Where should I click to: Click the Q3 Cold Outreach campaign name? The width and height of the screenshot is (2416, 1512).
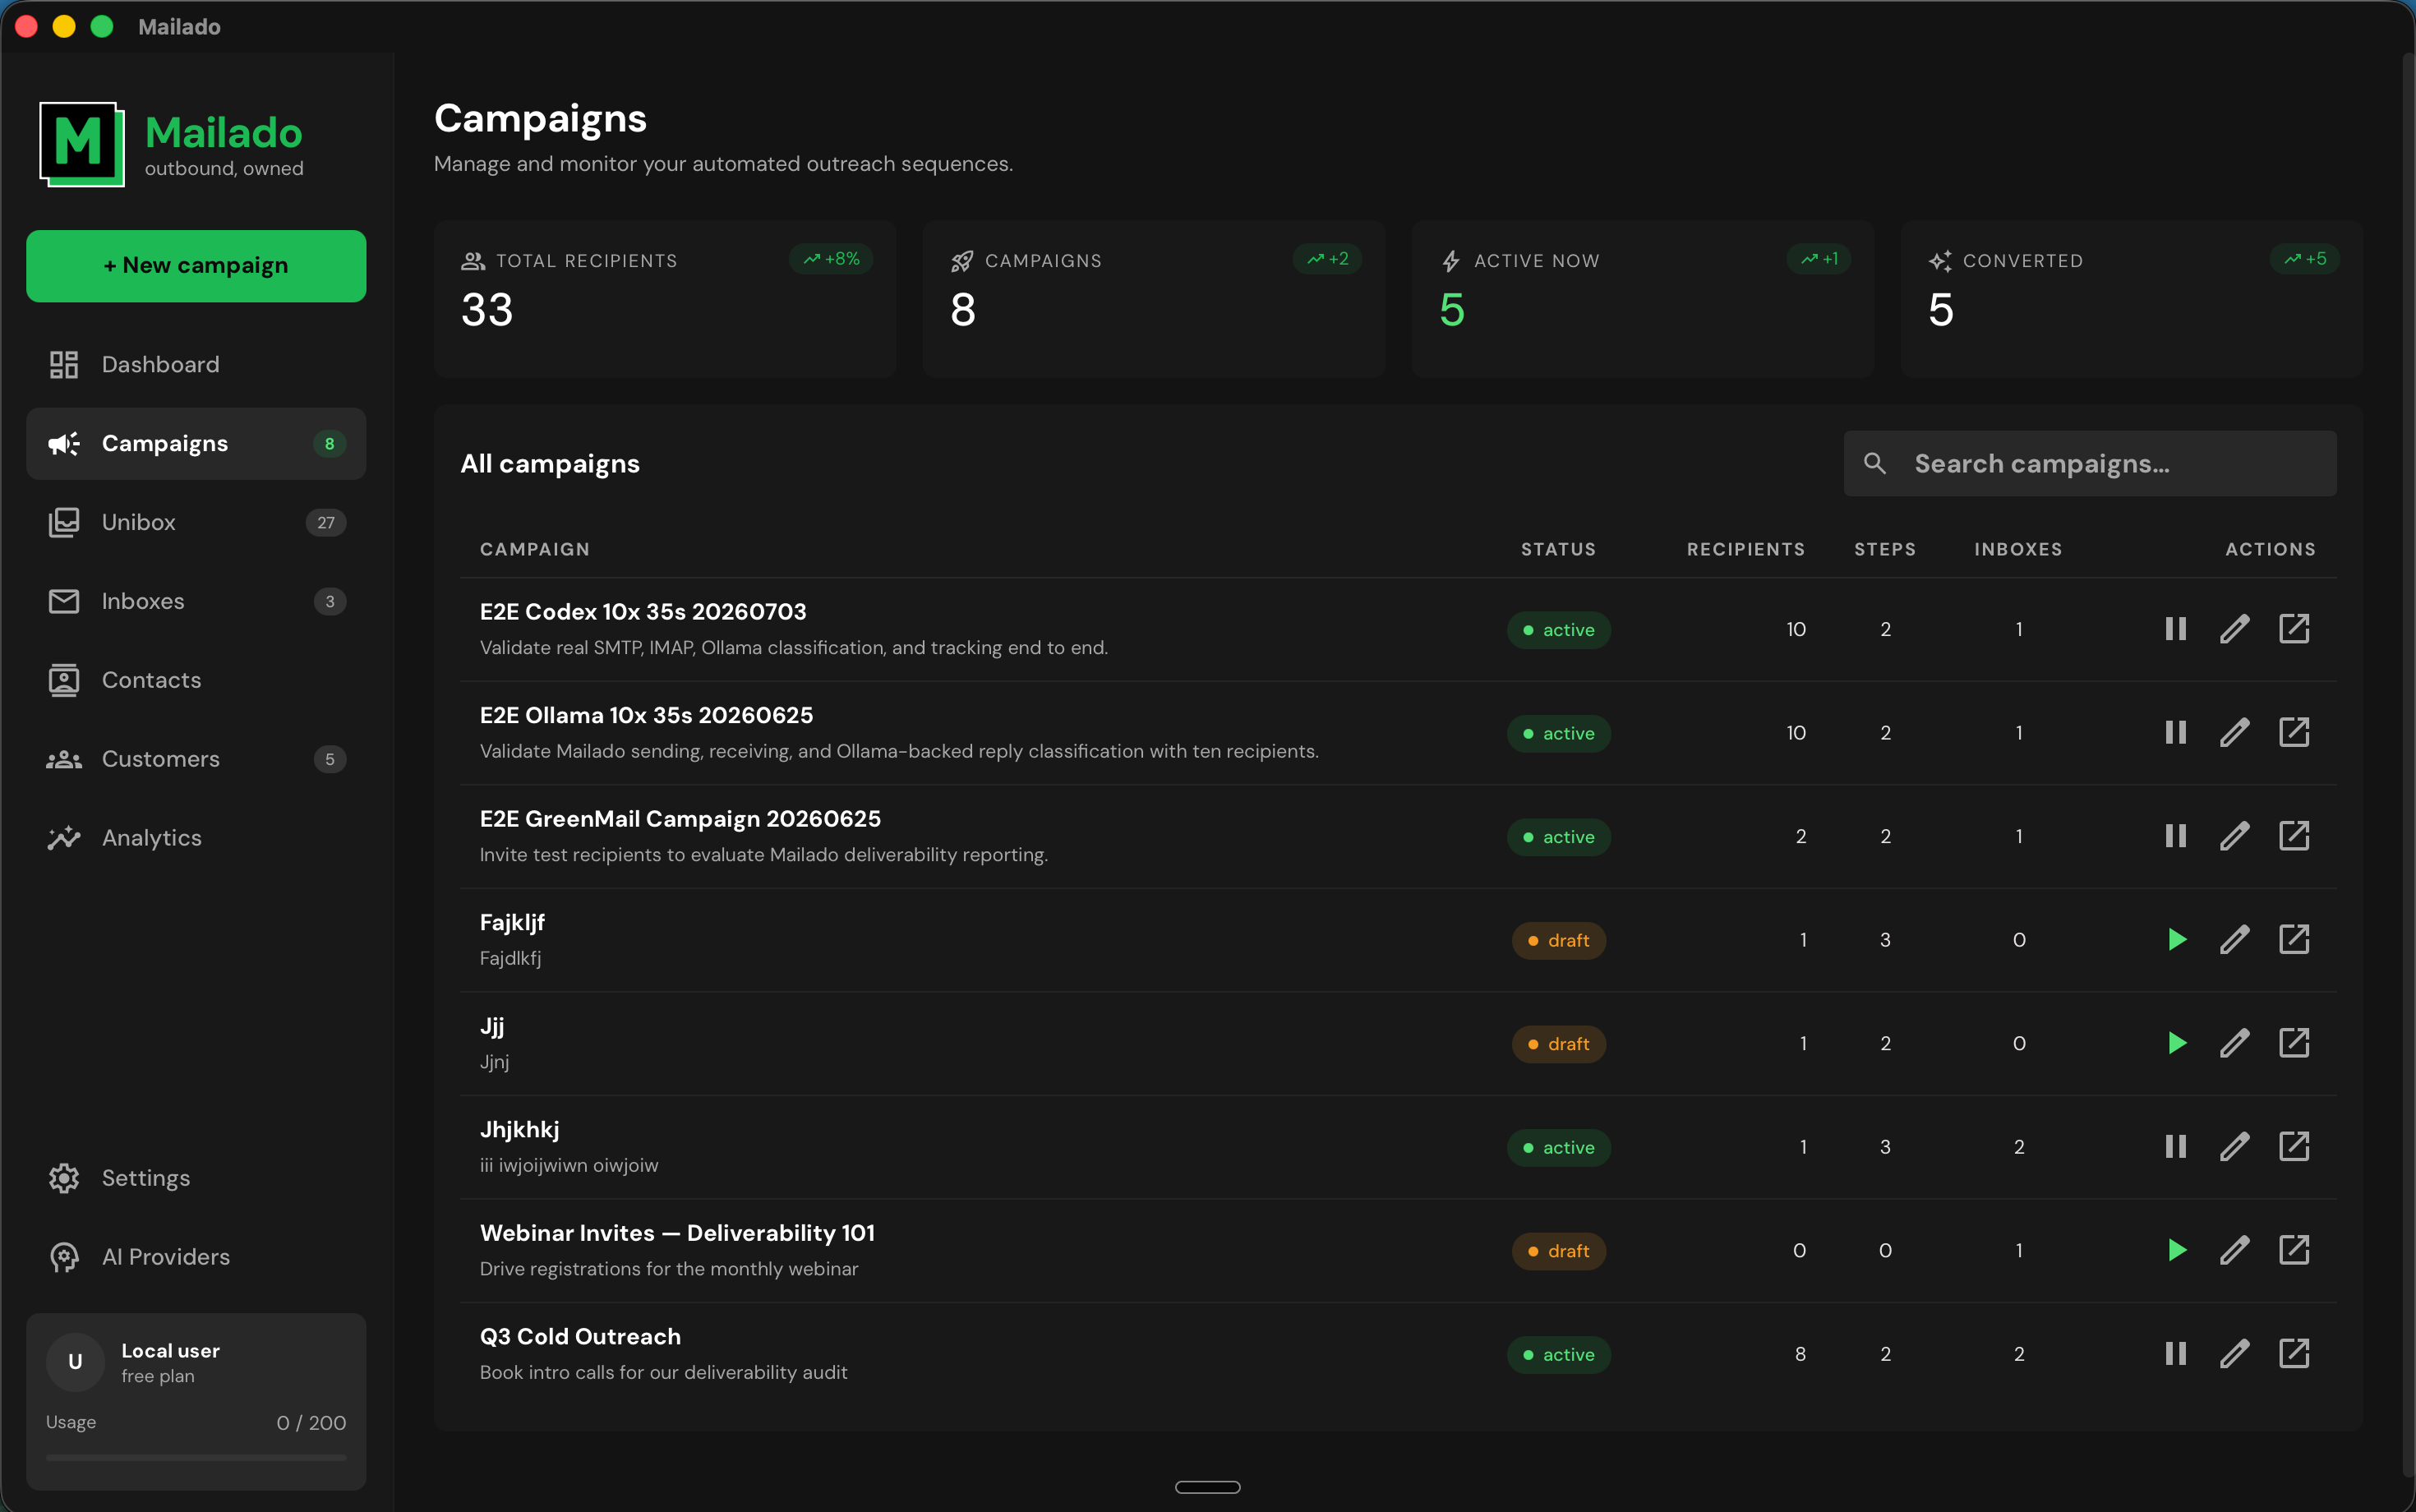point(580,1337)
